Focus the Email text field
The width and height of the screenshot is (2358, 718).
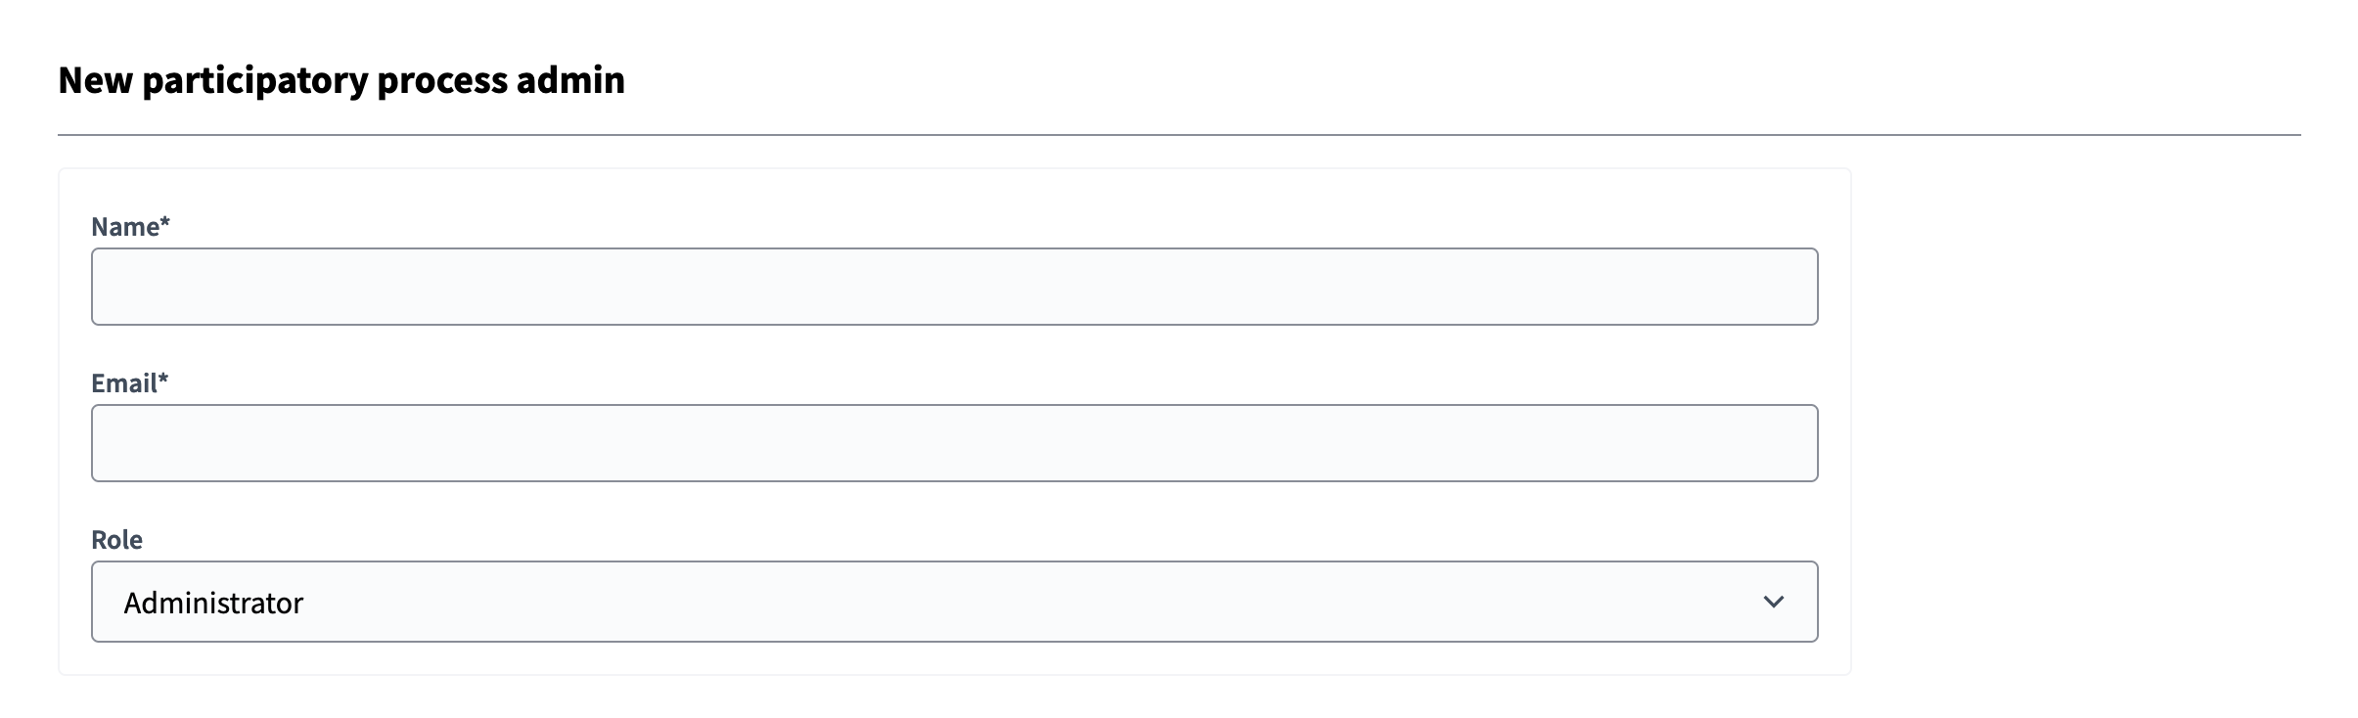954,443
